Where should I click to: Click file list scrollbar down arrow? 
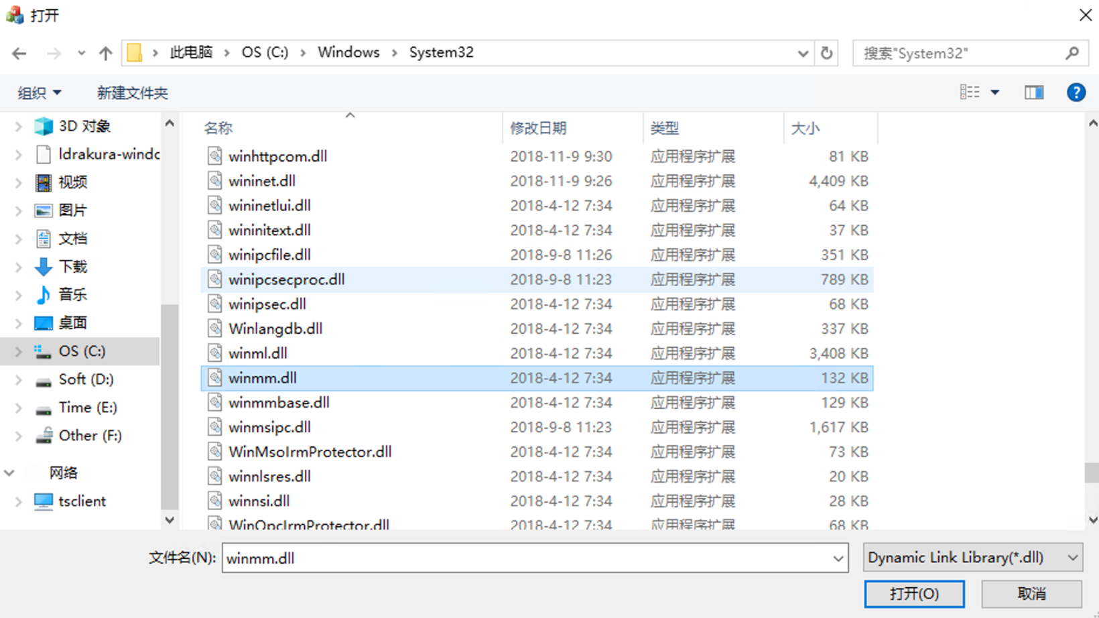pyautogui.click(x=1092, y=519)
